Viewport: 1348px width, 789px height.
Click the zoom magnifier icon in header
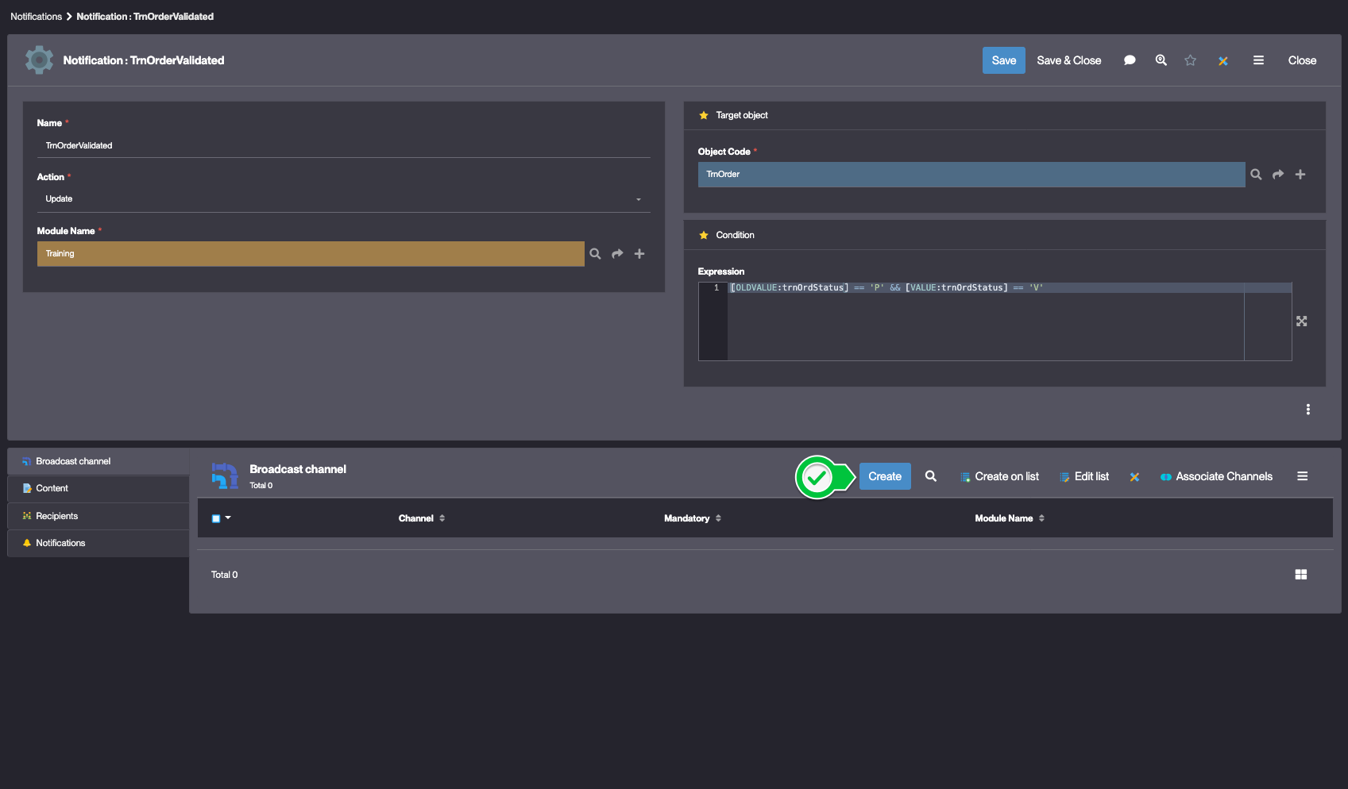(1161, 60)
